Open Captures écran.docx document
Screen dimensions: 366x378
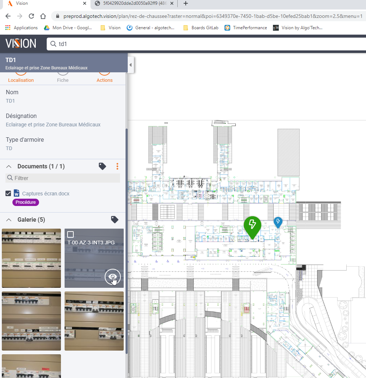tap(46, 194)
